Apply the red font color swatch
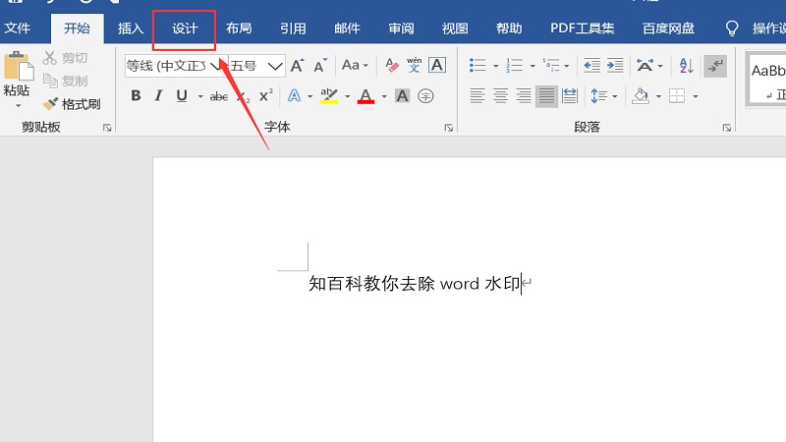786x442 pixels. tap(365, 96)
